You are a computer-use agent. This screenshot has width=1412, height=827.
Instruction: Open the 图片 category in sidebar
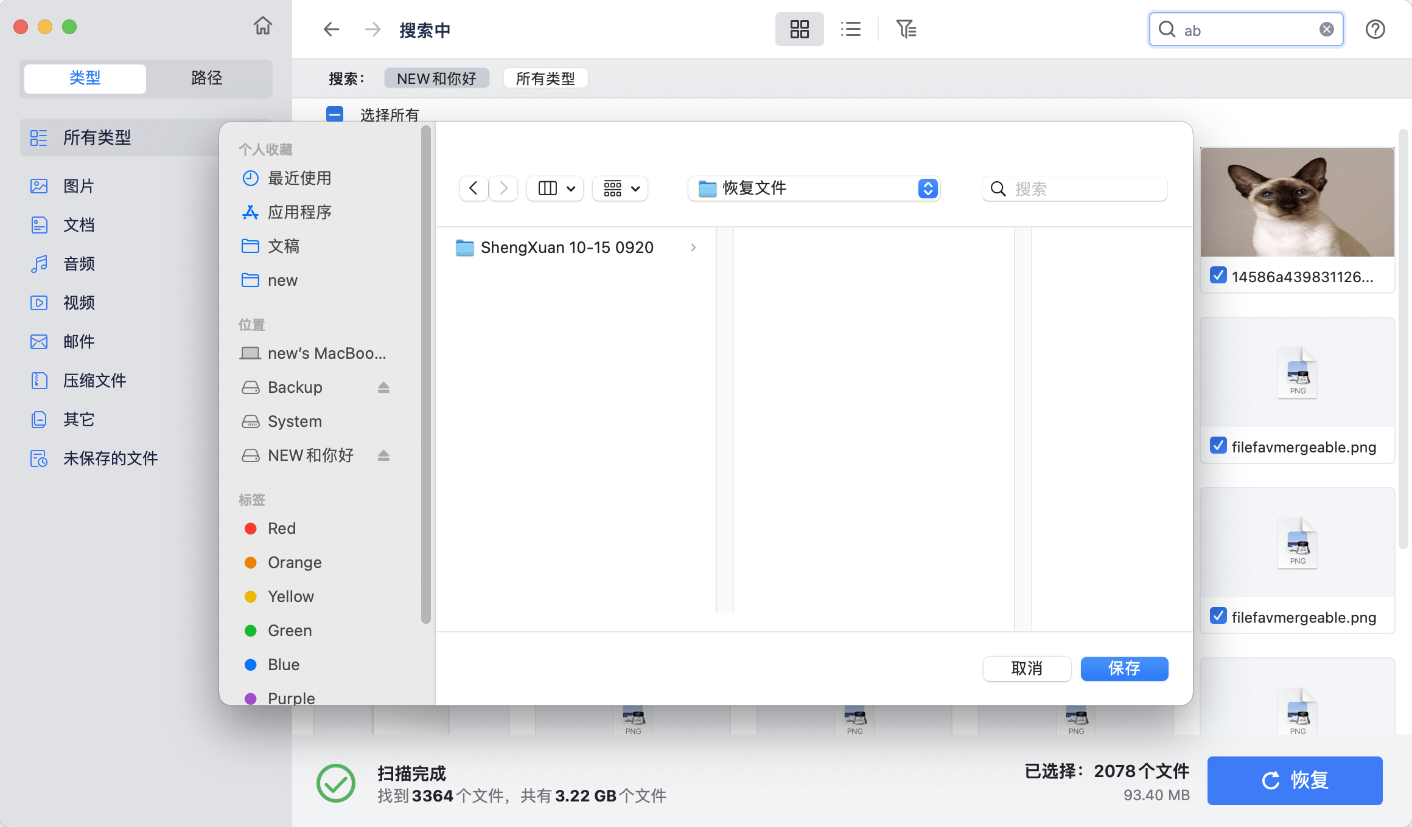[x=78, y=186]
